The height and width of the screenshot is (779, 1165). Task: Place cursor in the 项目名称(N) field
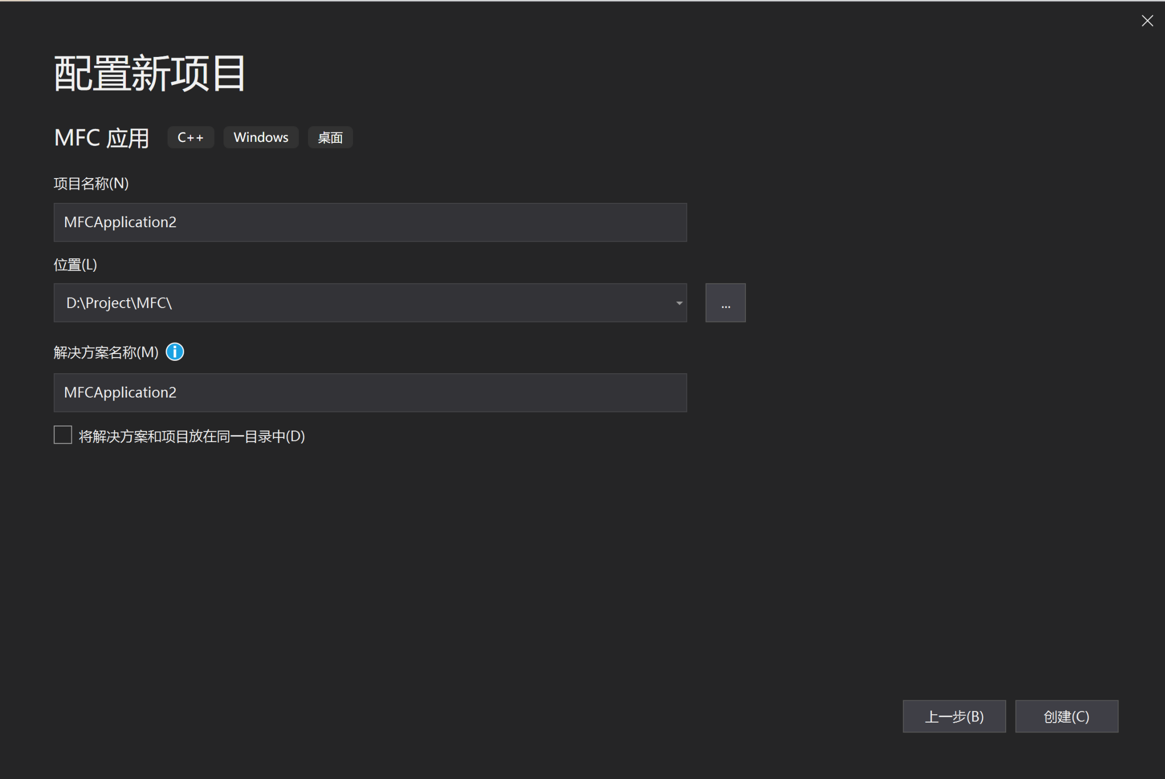pos(370,222)
